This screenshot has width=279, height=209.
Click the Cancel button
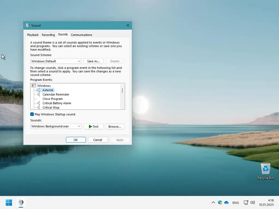98,140
